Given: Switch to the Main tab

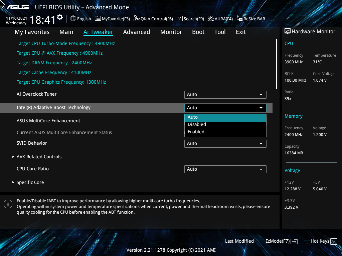Looking at the screenshot, I should (66, 32).
